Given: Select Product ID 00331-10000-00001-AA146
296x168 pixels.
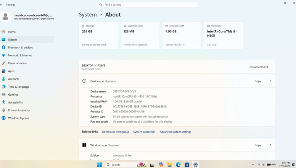Looking at the screenshot, I should tap(128, 112).
